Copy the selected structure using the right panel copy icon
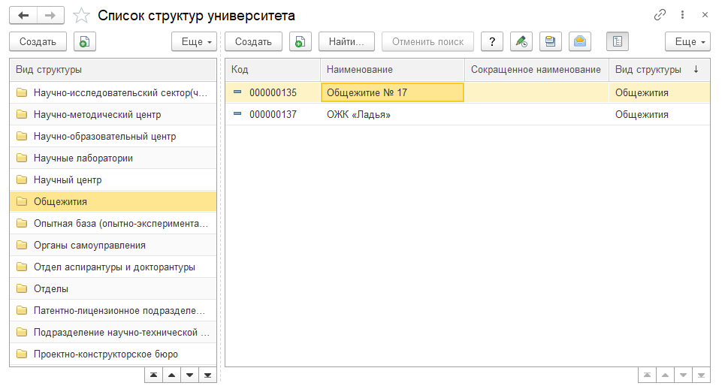The width and height of the screenshot is (725, 392). click(x=300, y=41)
